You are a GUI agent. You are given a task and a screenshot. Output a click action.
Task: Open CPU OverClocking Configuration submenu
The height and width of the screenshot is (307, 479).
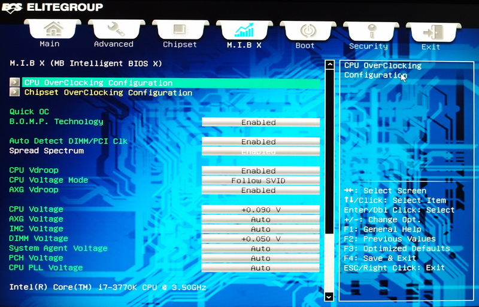(171, 83)
